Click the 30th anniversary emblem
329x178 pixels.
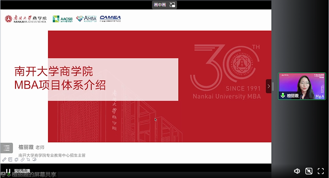[225, 67]
